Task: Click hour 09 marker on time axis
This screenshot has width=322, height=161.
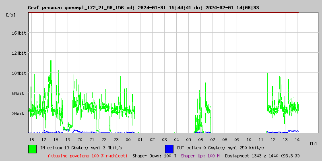Action: [x=237, y=139]
